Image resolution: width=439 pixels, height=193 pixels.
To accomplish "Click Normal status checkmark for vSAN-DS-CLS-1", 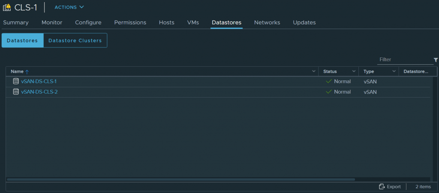I will pos(329,81).
